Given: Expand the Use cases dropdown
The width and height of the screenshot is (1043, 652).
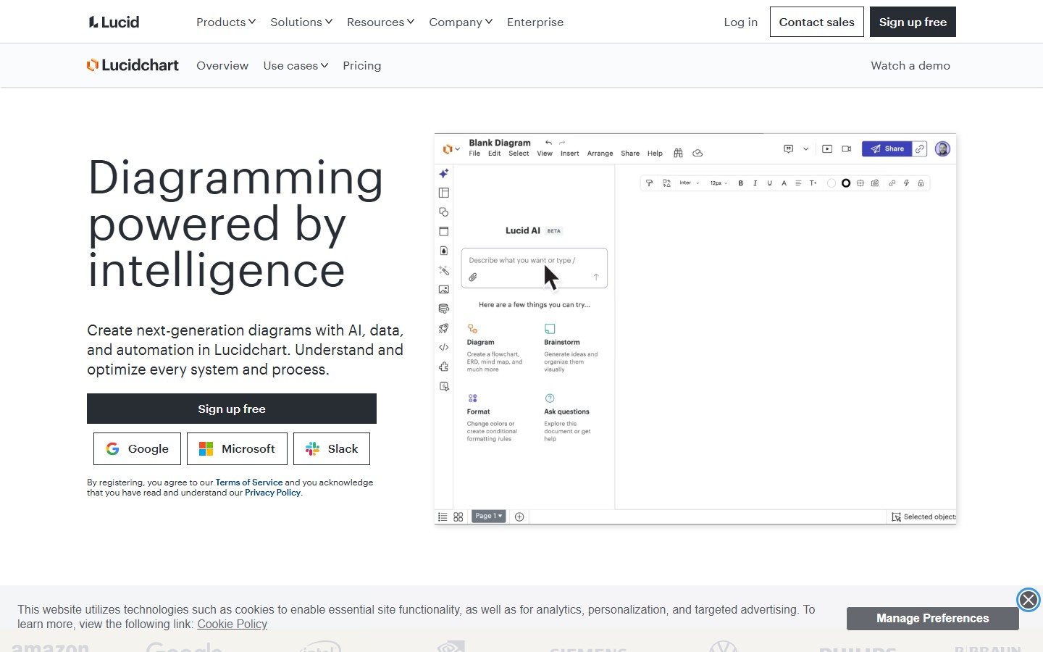Looking at the screenshot, I should click(x=296, y=65).
